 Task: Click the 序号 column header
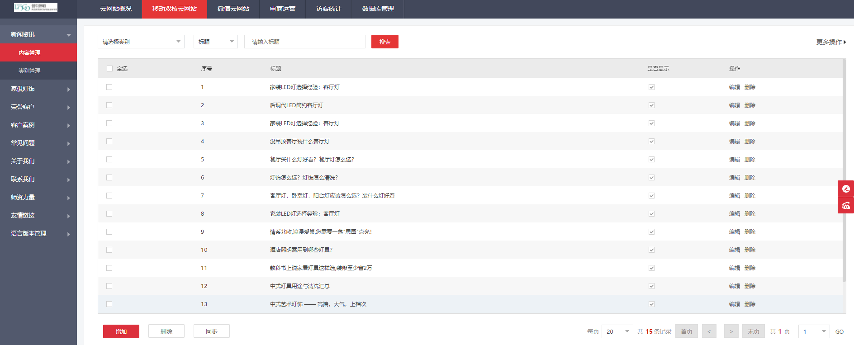point(207,69)
